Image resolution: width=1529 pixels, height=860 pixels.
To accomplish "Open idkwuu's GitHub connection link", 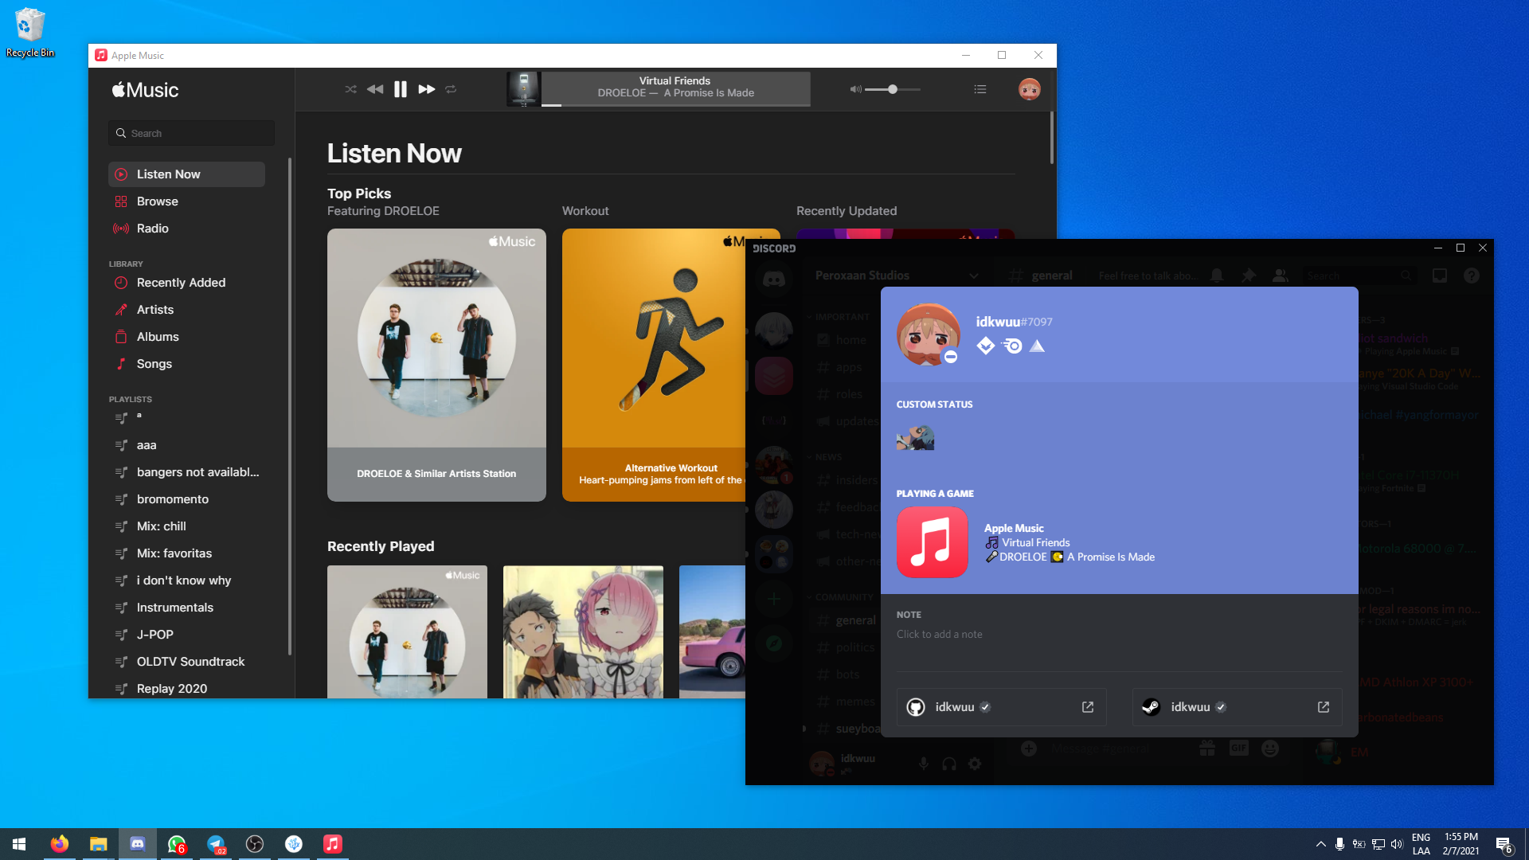I will (1088, 707).
